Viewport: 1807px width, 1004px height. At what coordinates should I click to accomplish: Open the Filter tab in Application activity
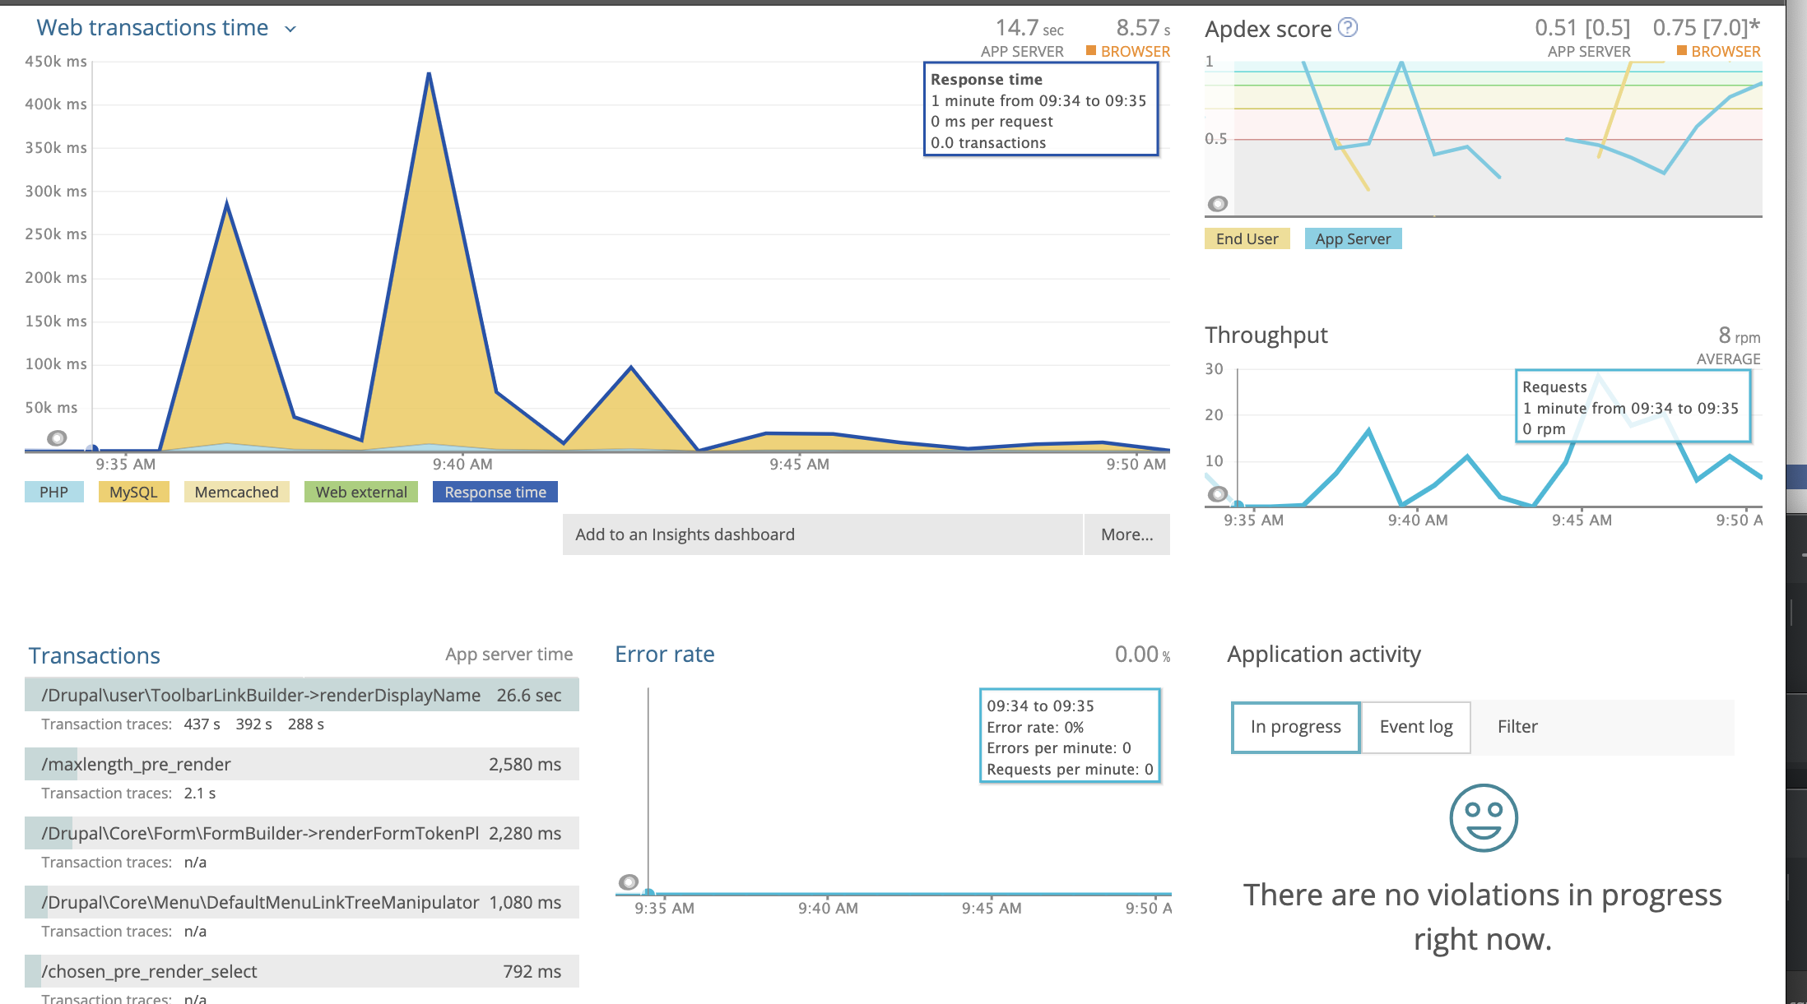tap(1517, 727)
